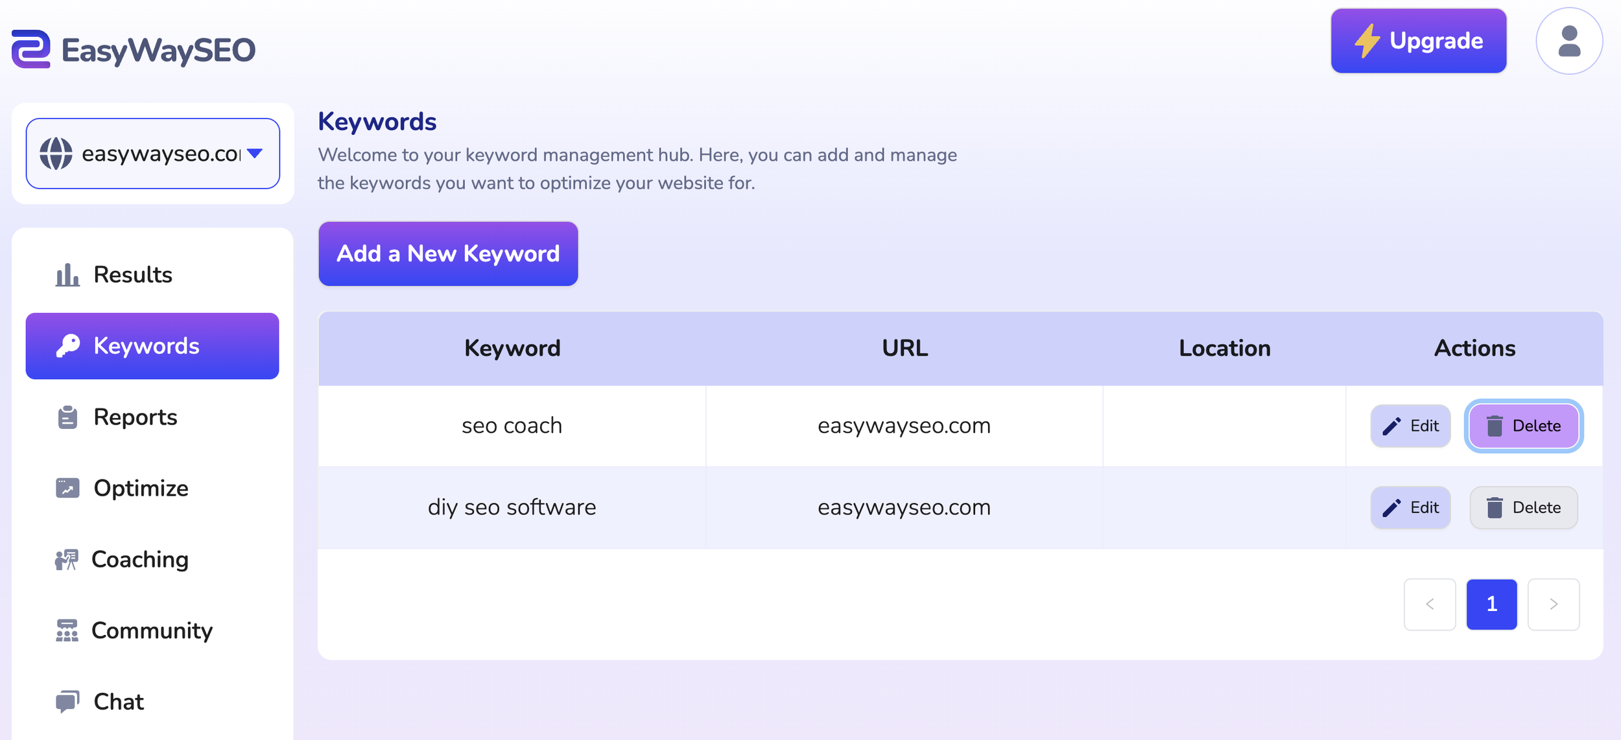Click the Coaching presenter icon
The width and height of the screenshot is (1621, 740).
coord(66,559)
